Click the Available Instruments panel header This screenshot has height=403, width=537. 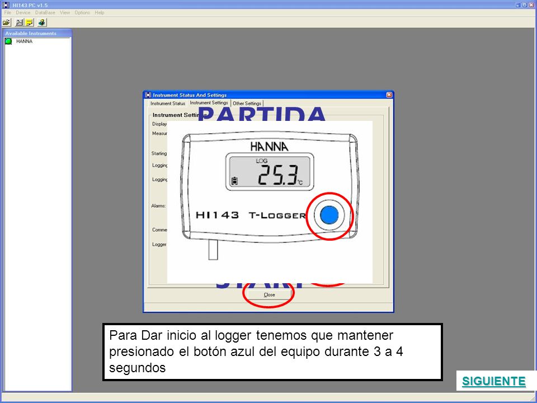point(37,33)
